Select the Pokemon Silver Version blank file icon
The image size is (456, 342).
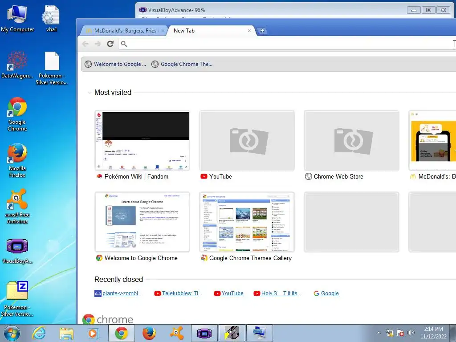(52, 68)
